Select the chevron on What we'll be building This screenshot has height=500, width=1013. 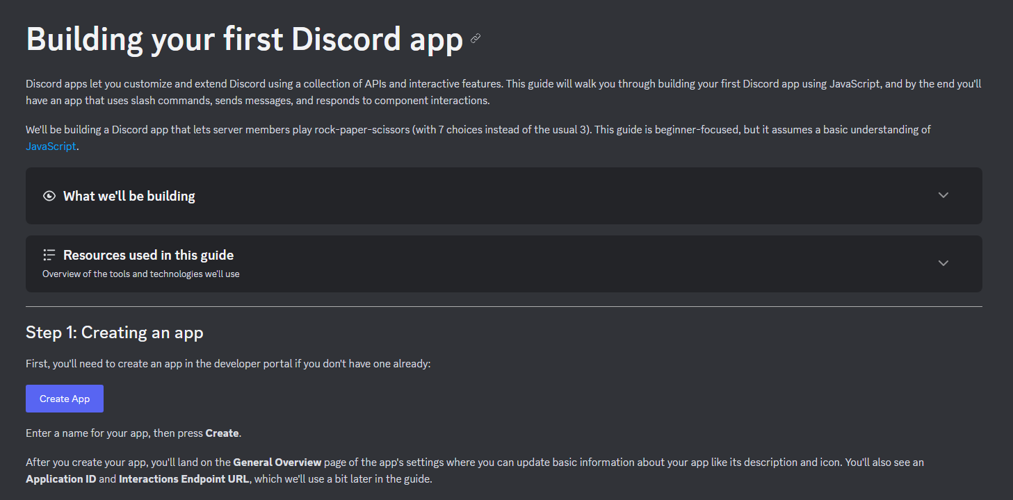[943, 195]
